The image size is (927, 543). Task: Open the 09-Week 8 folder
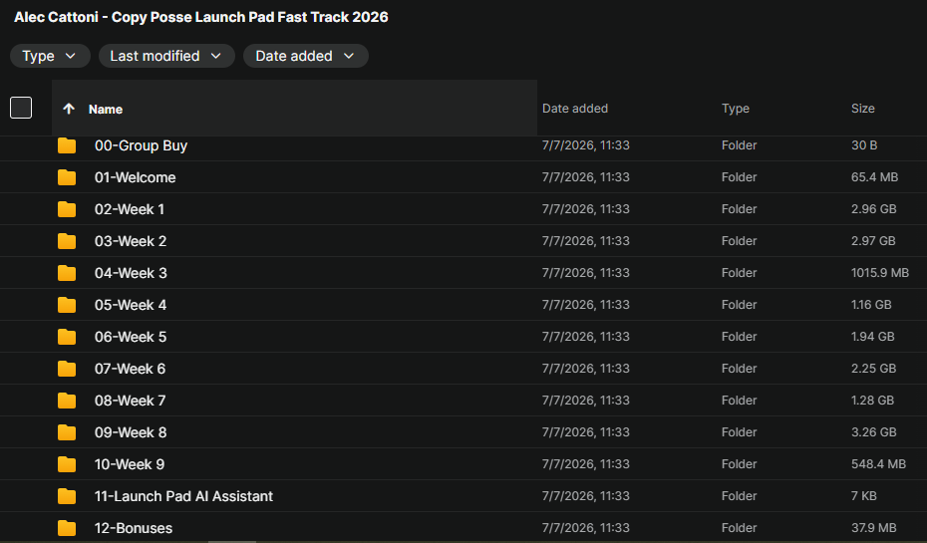coord(131,432)
